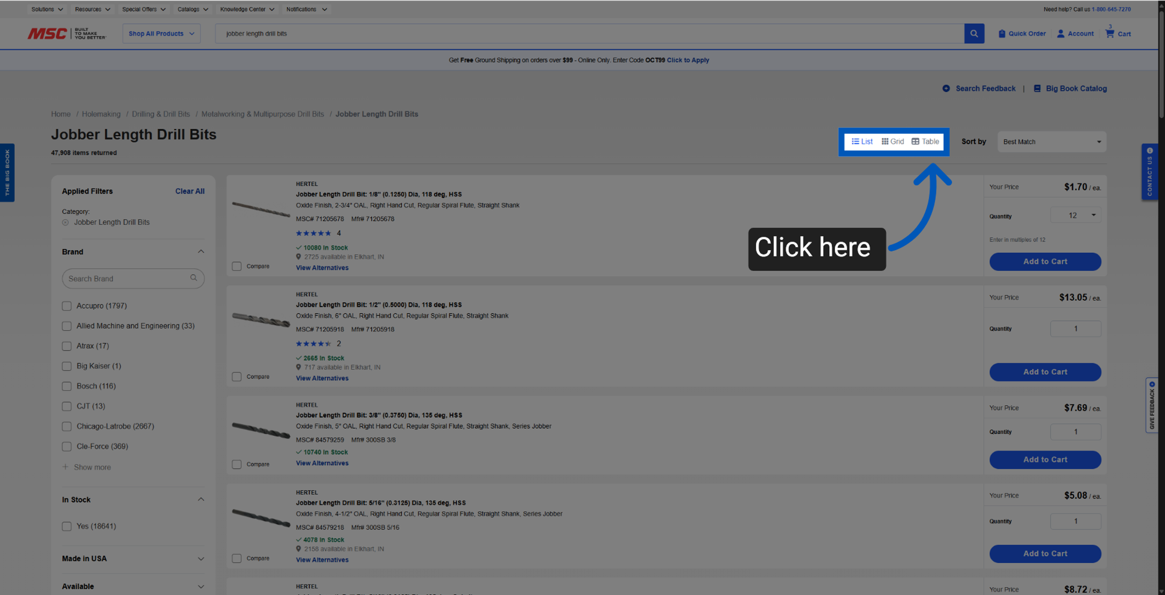Open the Contact Us side tab
The height and width of the screenshot is (595, 1165).
tap(1149, 172)
